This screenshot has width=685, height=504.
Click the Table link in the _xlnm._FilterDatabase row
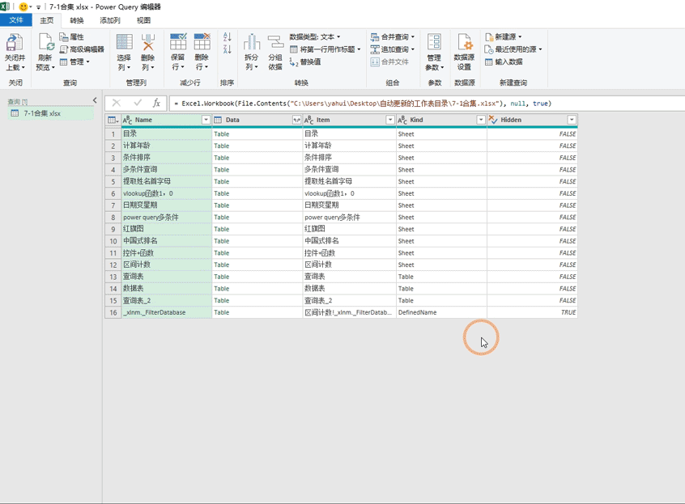point(222,312)
